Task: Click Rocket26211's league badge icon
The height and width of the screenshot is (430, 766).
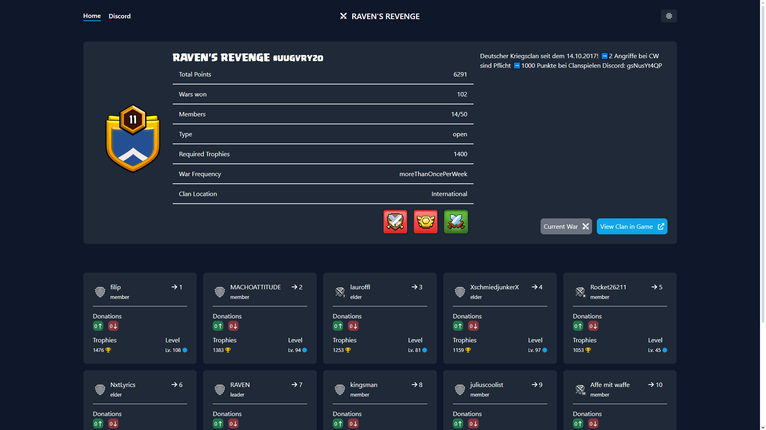Action: point(580,292)
